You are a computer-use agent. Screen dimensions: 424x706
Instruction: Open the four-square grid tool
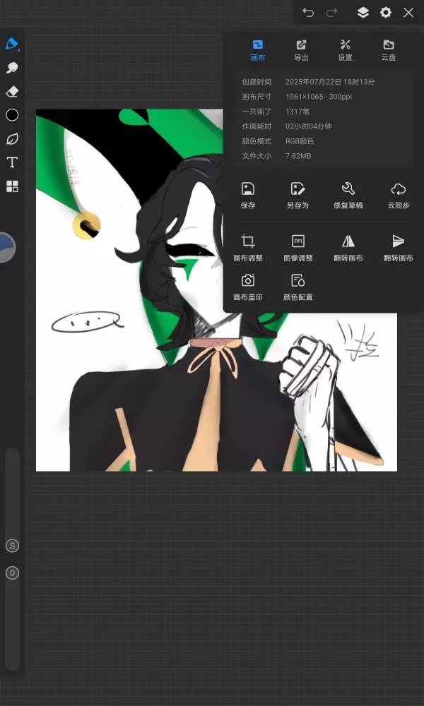coord(12,186)
